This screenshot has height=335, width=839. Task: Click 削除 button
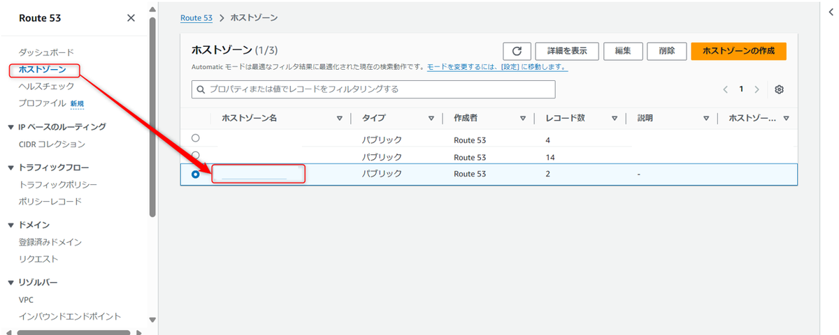666,51
